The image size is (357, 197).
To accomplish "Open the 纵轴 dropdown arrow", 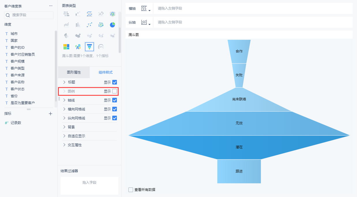I will pyautogui.click(x=149, y=25).
